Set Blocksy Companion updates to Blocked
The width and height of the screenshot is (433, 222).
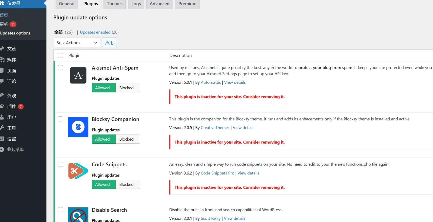click(x=128, y=139)
